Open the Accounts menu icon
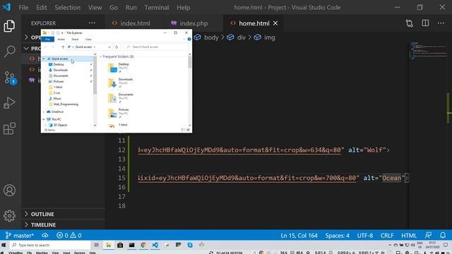The image size is (452, 254). [9, 190]
